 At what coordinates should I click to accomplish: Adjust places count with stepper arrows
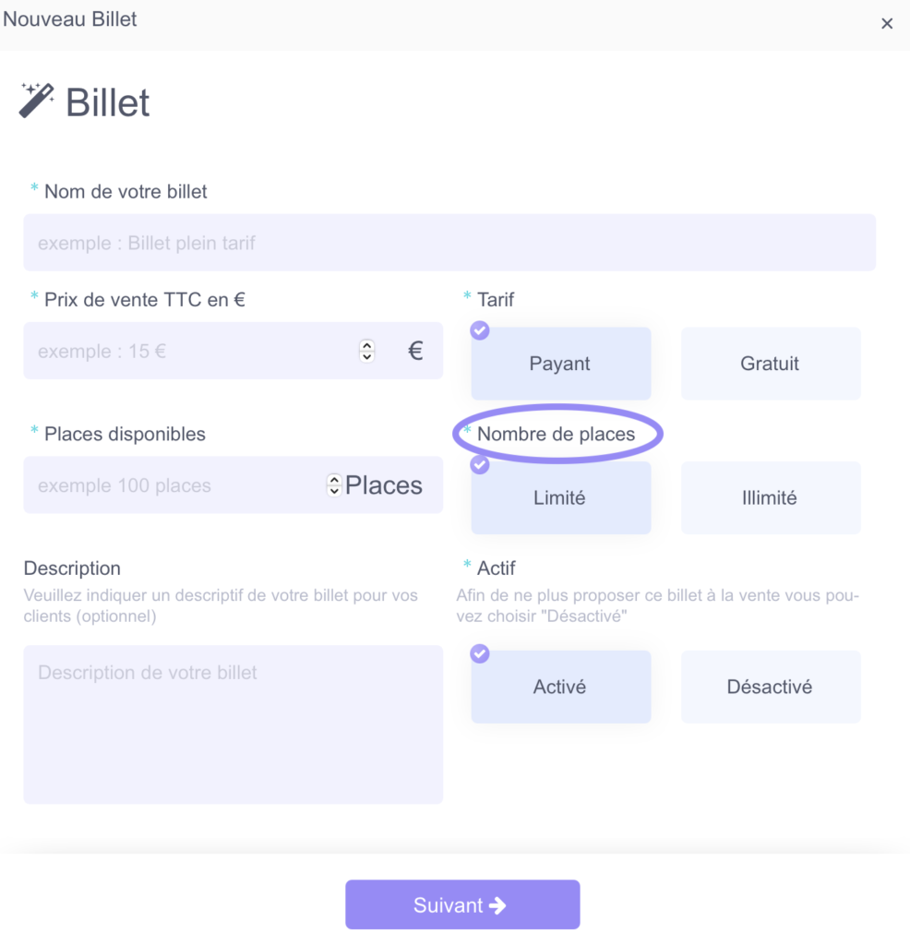click(x=334, y=485)
